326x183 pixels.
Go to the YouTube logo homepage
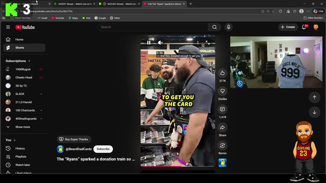tap(25, 27)
